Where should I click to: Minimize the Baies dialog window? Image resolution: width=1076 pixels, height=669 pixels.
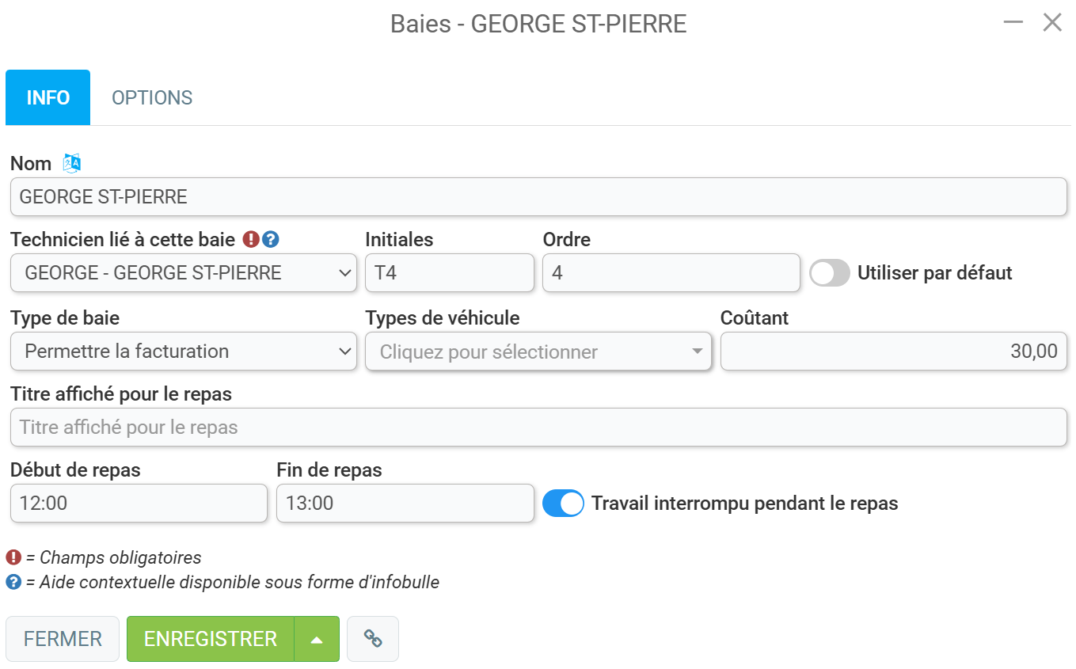[1013, 22]
